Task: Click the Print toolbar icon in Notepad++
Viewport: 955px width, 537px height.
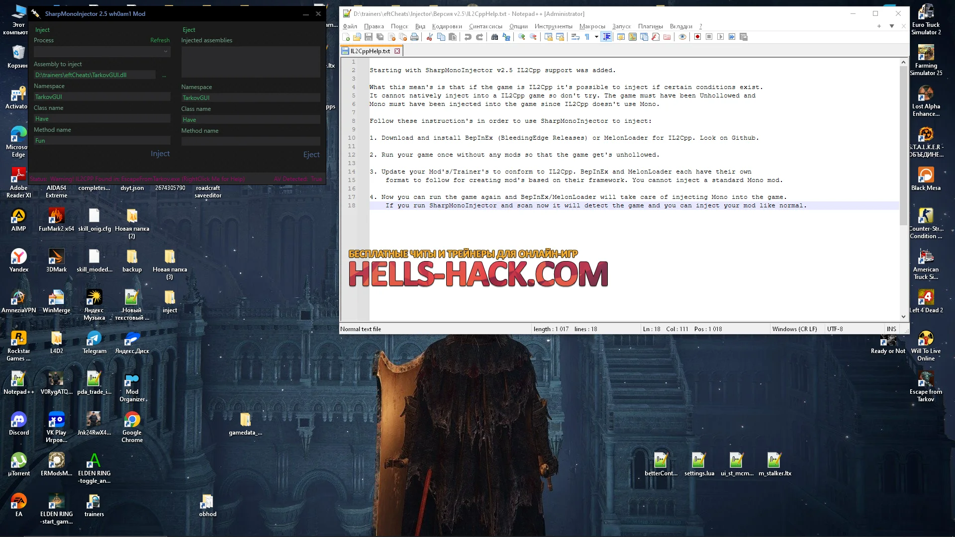Action: coord(414,37)
